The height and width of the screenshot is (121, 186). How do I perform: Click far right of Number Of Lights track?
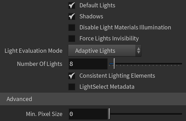click(179, 64)
